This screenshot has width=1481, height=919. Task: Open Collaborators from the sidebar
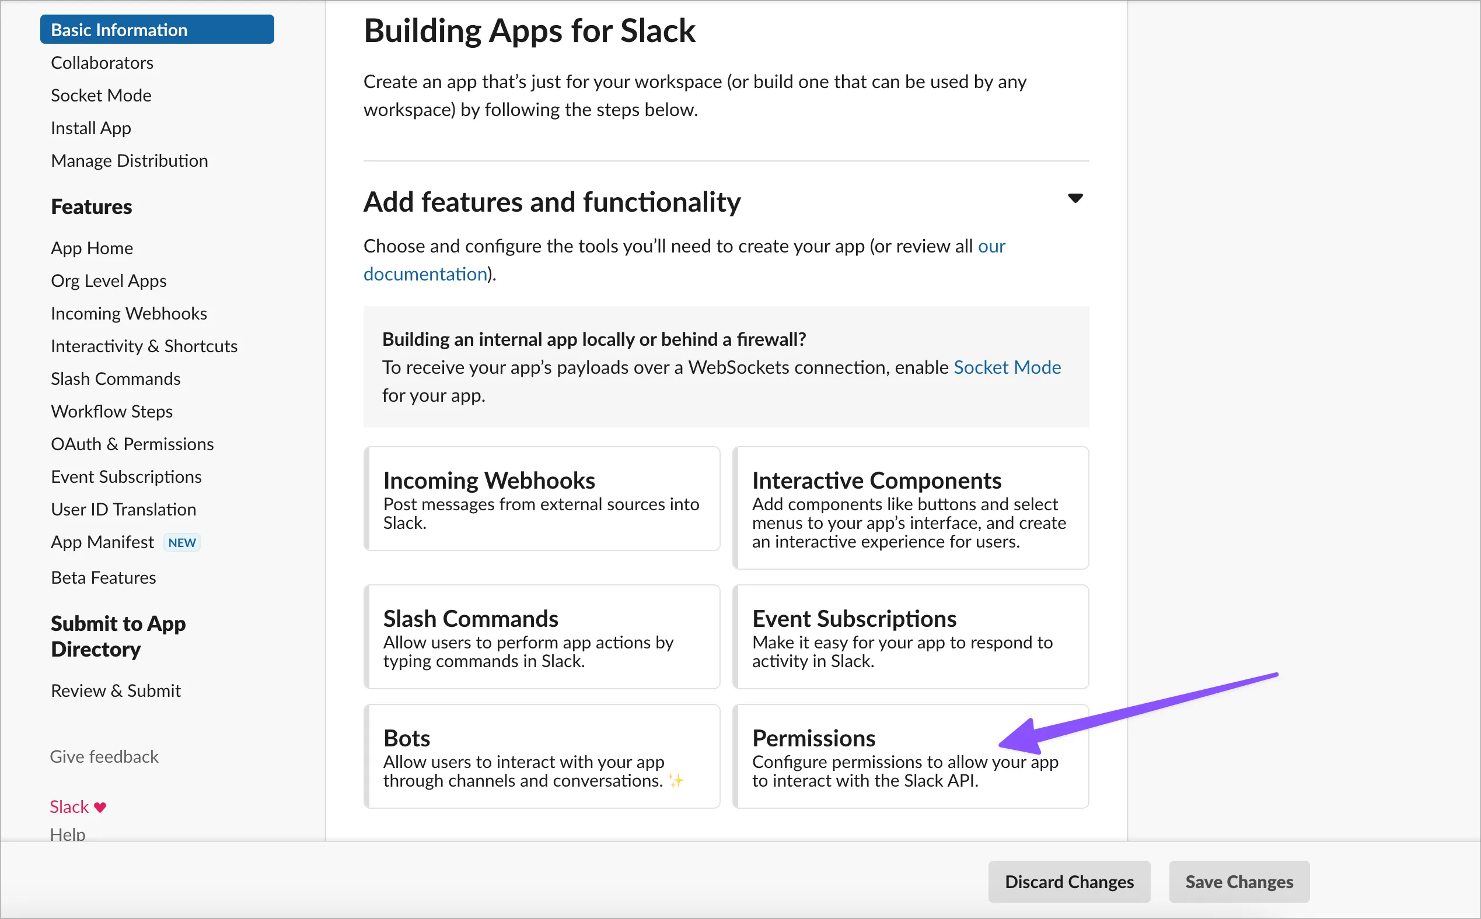pos(102,62)
